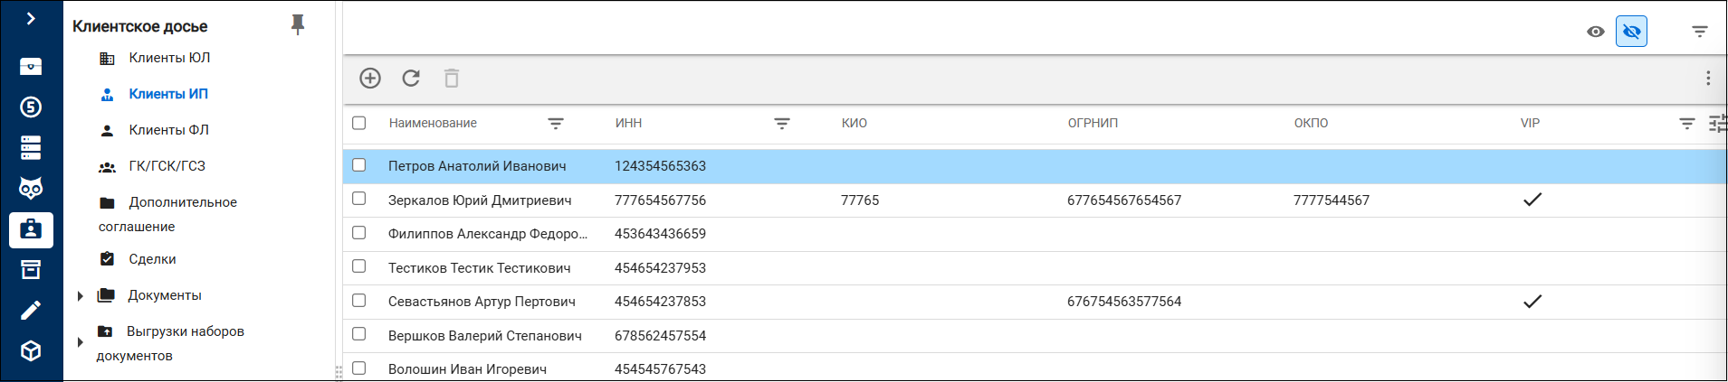
Task: Select all rows via header checkbox
Action: point(359,123)
